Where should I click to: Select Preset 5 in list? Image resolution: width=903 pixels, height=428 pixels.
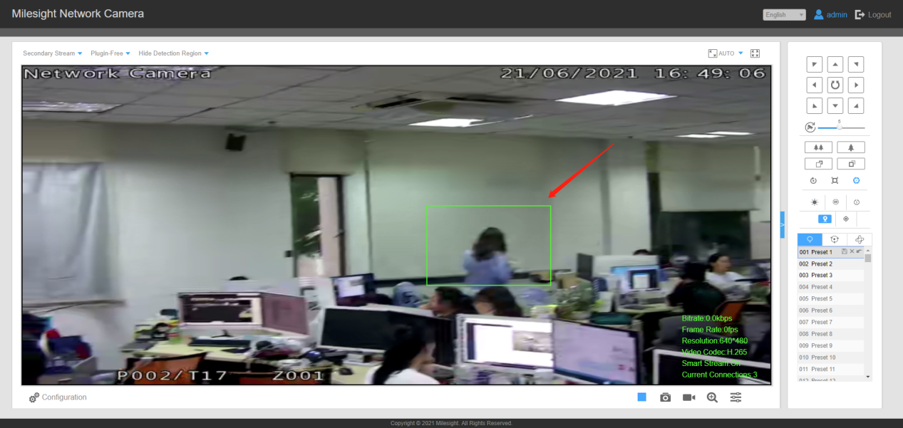830,298
